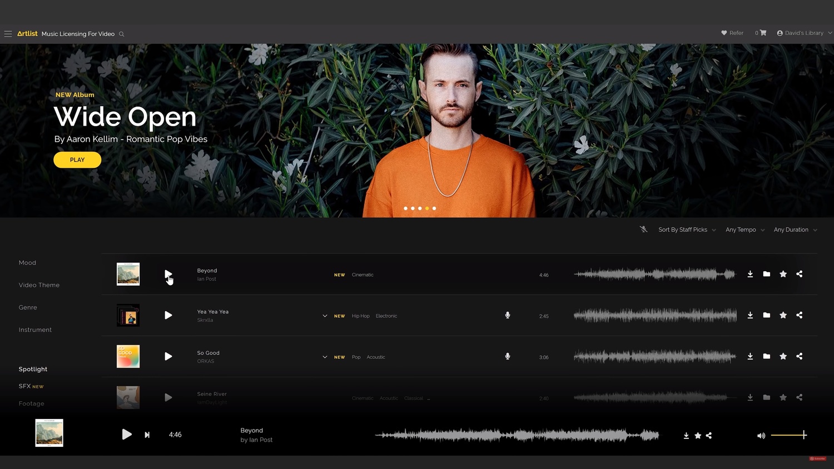This screenshot has height=469, width=834.
Task: Open the Any Tempo dropdown
Action: pyautogui.click(x=744, y=229)
